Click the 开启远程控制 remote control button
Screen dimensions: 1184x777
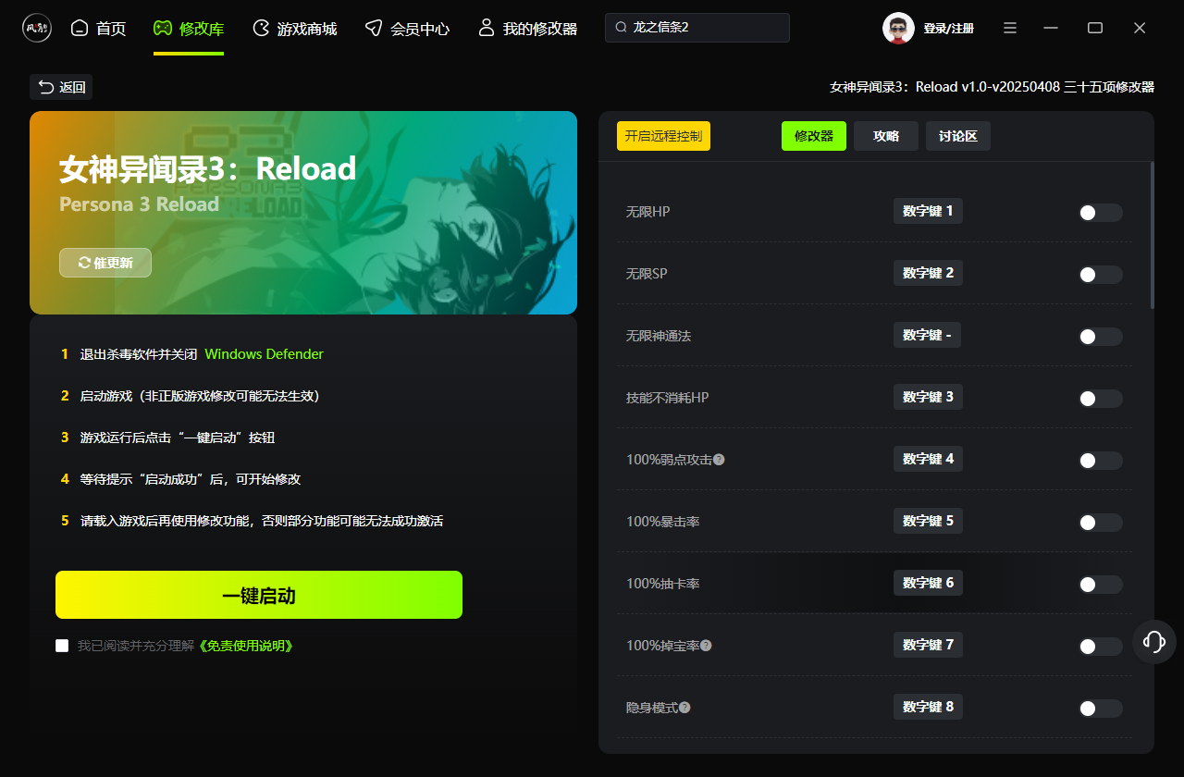click(x=663, y=136)
